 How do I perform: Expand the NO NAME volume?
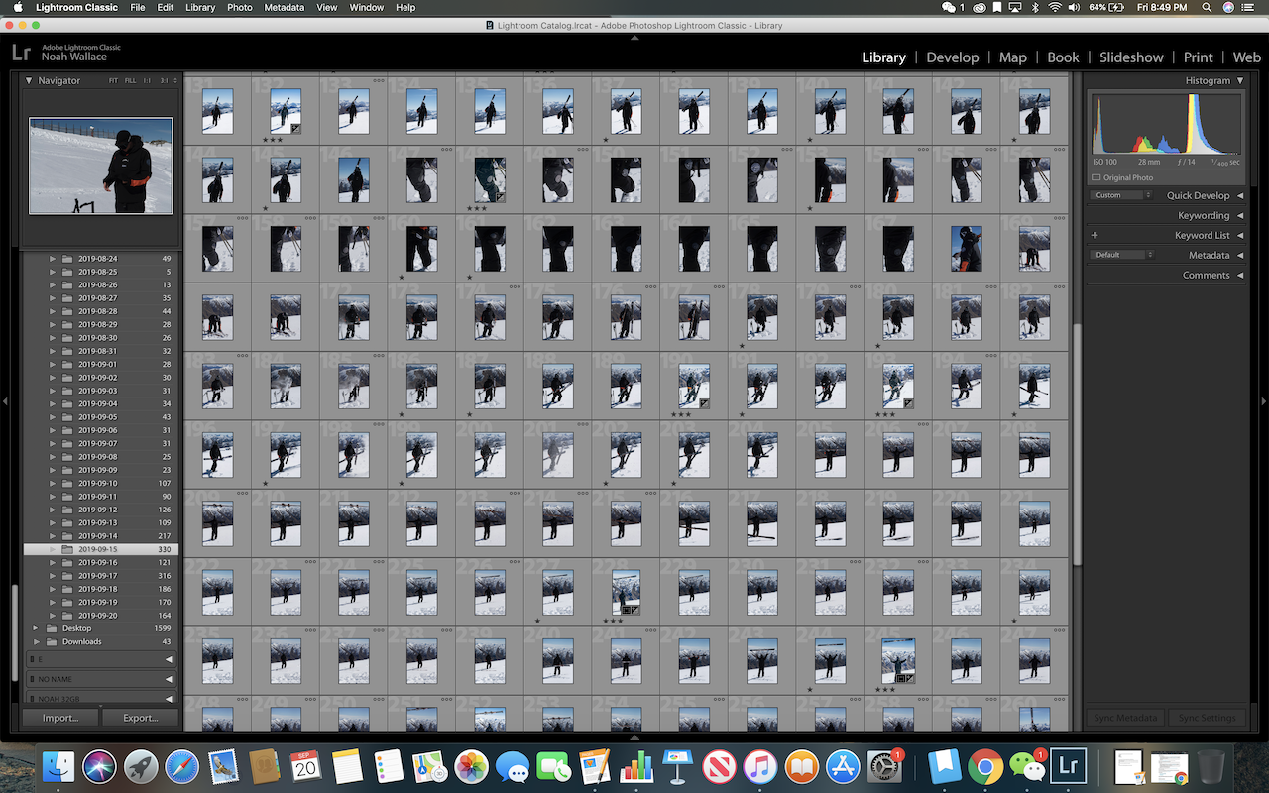pyautogui.click(x=168, y=679)
